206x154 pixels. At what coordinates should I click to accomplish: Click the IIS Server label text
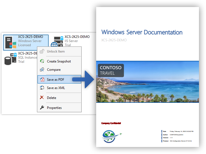(71, 41)
